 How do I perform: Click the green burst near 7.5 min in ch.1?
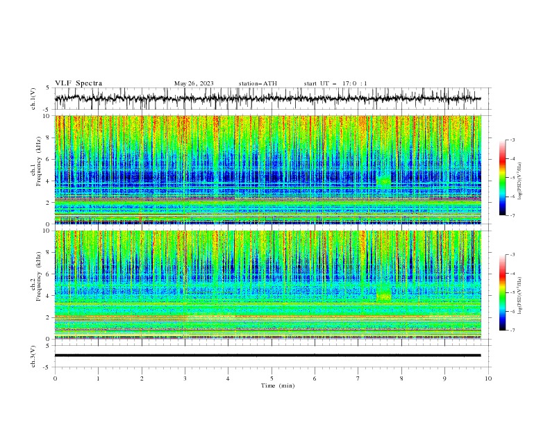383,181
